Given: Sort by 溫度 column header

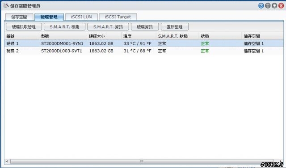Looking at the screenshot, I should tap(139, 36).
